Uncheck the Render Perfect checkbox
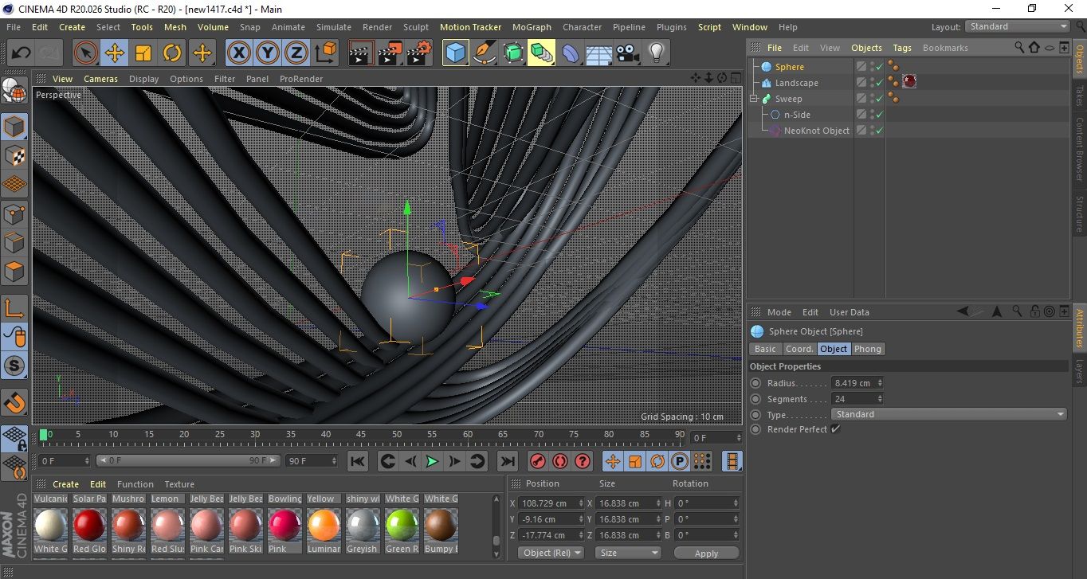Screen dimensions: 1087x579 pos(835,429)
